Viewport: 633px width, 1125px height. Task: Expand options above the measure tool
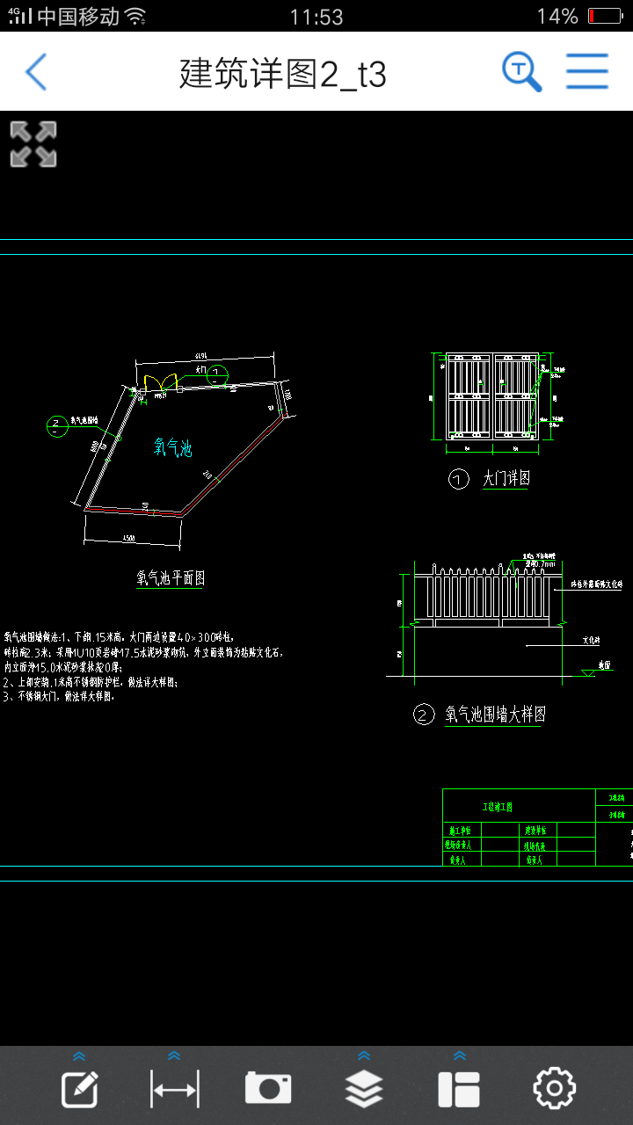point(174,1056)
